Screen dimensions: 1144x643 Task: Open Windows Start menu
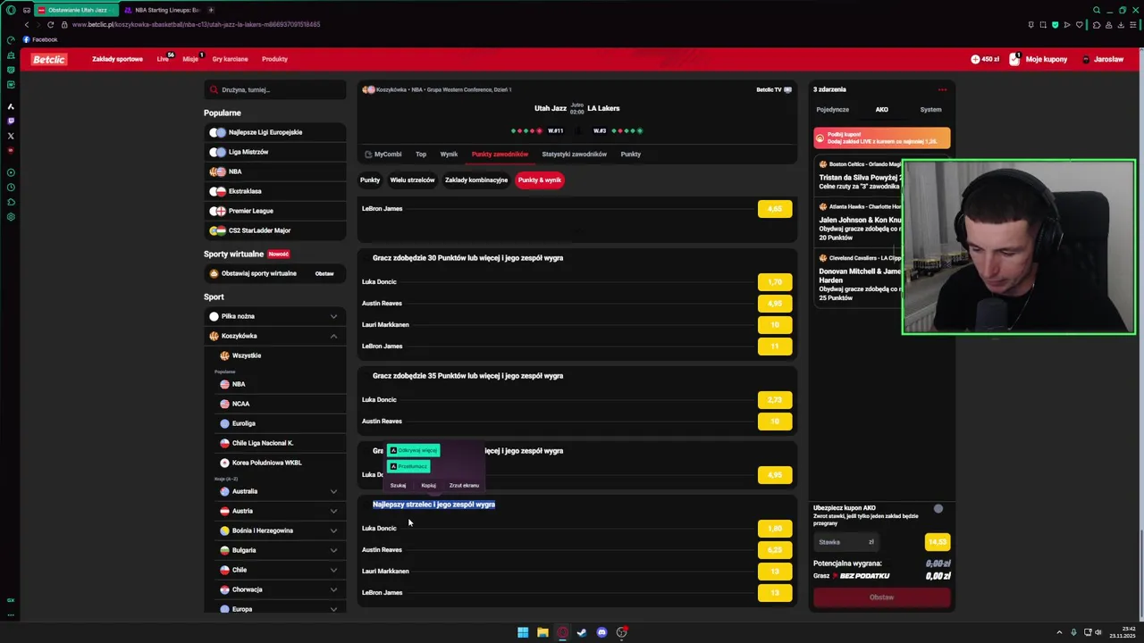click(523, 632)
